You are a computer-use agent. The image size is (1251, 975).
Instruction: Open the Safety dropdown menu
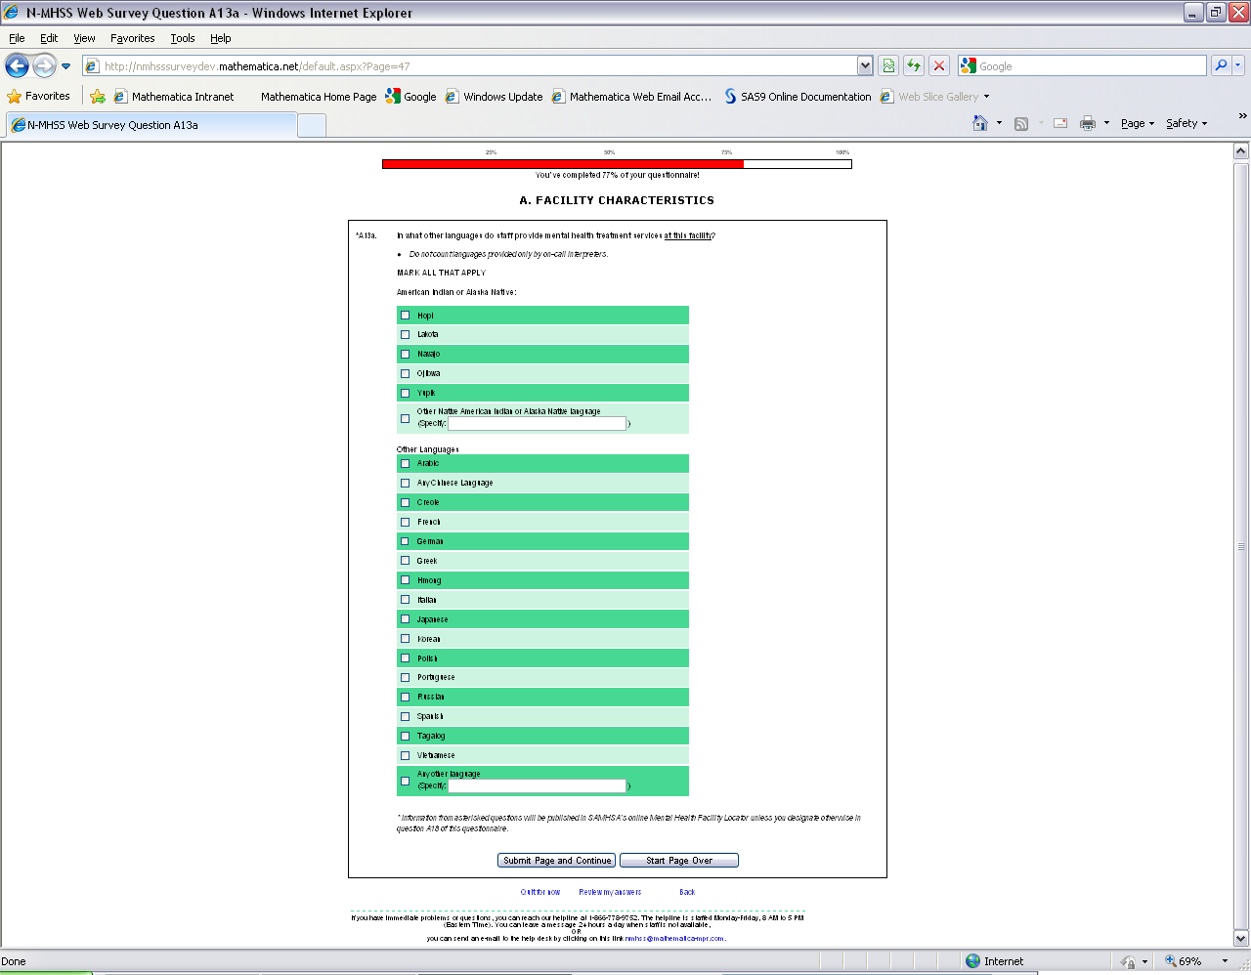coord(1186,123)
